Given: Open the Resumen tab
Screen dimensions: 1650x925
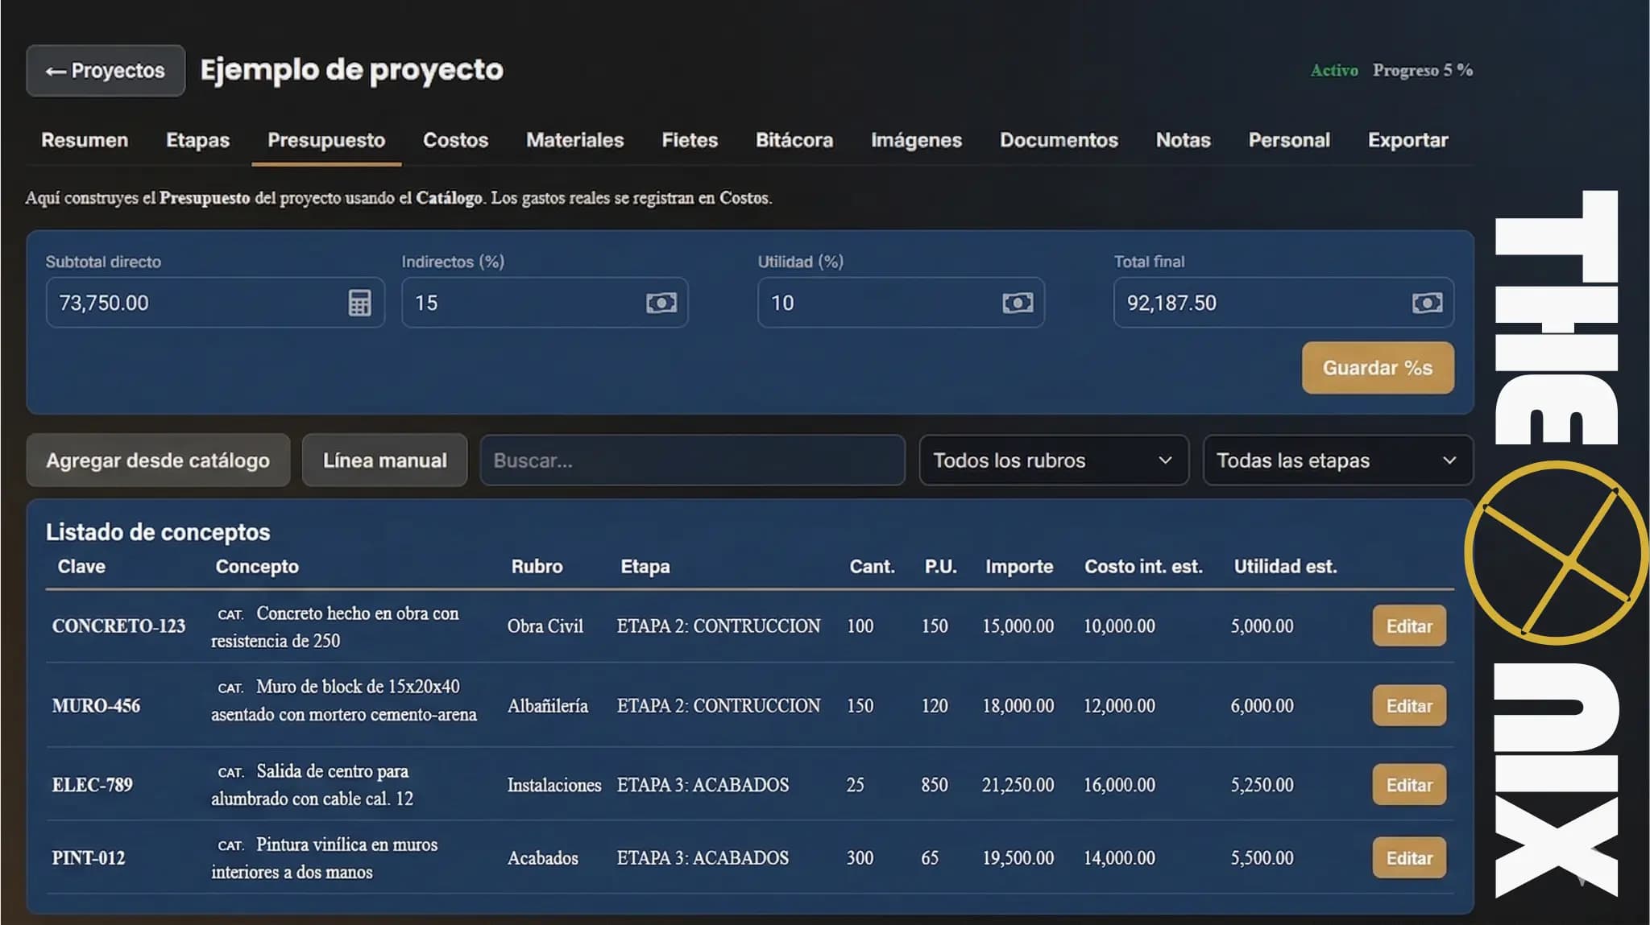Looking at the screenshot, I should (85, 140).
